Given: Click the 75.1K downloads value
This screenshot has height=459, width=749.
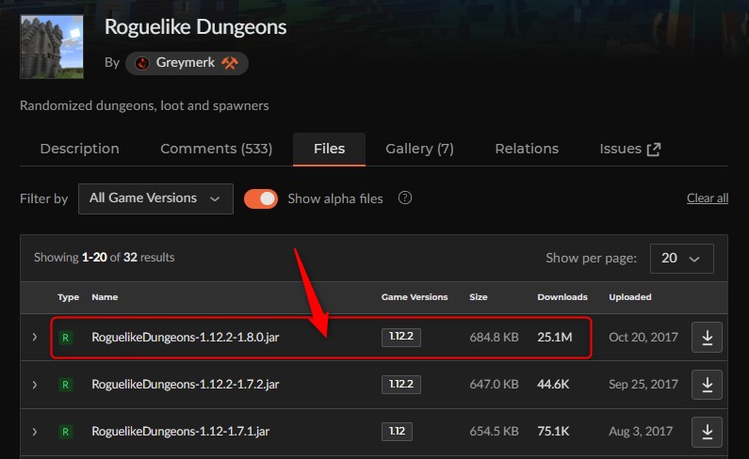Looking at the screenshot, I should 553,432.
